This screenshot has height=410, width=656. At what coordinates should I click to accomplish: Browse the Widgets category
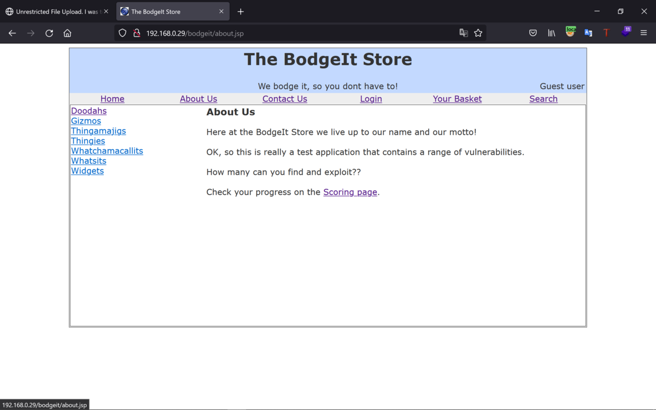[x=87, y=171]
